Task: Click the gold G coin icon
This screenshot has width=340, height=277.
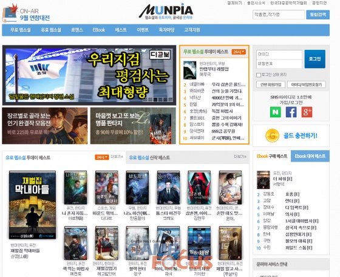Action: (x=272, y=135)
